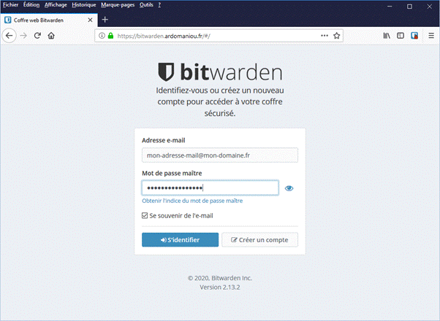Open the Édition menu
The image size is (440, 321).
pyautogui.click(x=31, y=5)
